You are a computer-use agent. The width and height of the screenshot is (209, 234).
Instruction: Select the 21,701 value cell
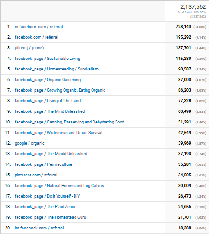point(185,217)
